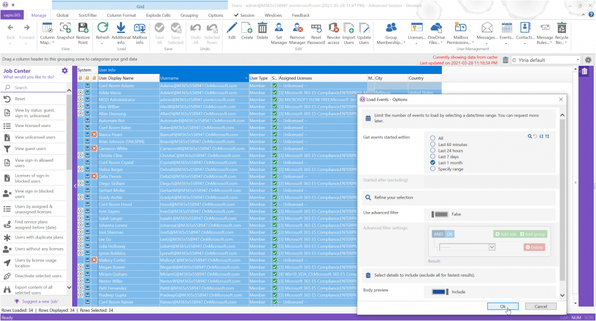Select 'Last 60 minutes' radio option
Viewport: 596px width, 321px height.
[x=433, y=144]
